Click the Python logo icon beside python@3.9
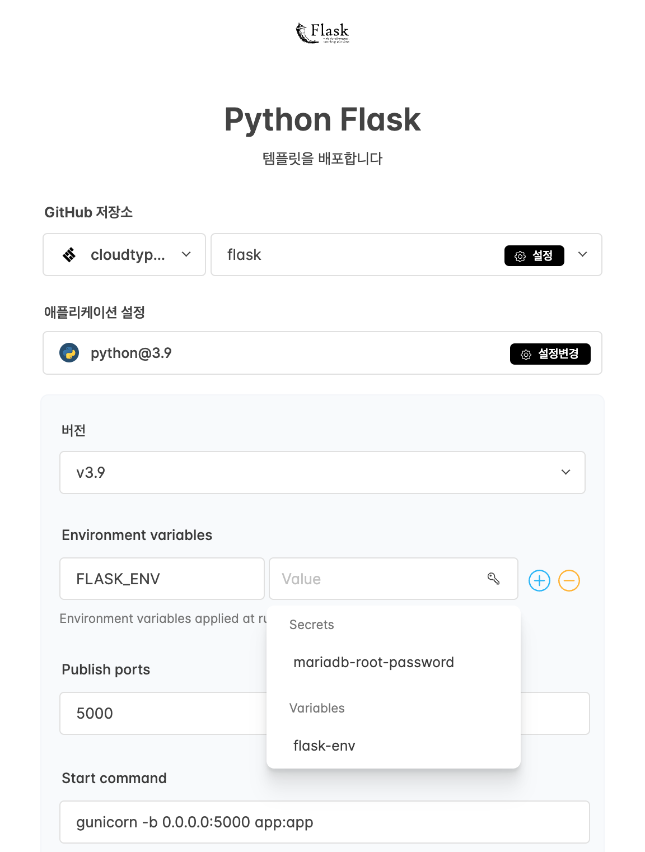 (69, 353)
